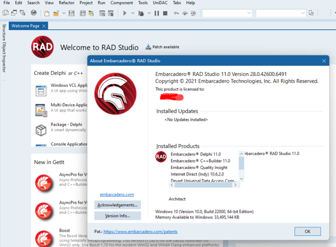The width and height of the screenshot is (336, 247).
Task: Click first AsyncPro GetIt helmet icon
Action: point(44,183)
